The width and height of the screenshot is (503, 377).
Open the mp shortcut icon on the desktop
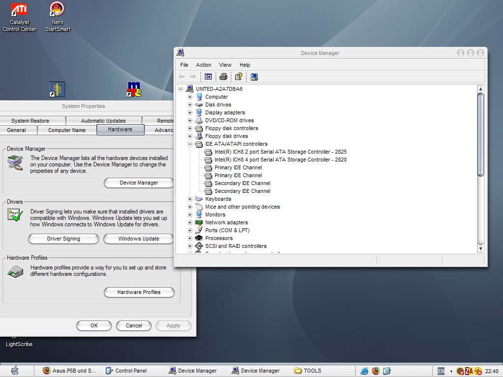point(134,89)
